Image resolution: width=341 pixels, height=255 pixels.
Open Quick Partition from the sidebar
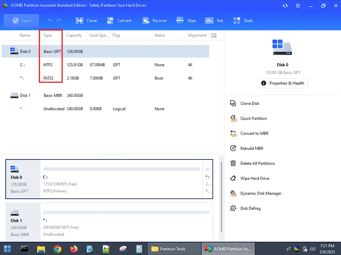coord(253,118)
